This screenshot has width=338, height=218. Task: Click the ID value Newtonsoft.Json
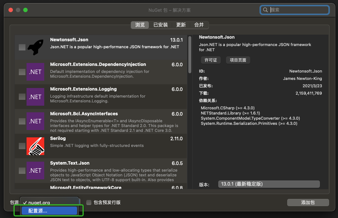306,71
